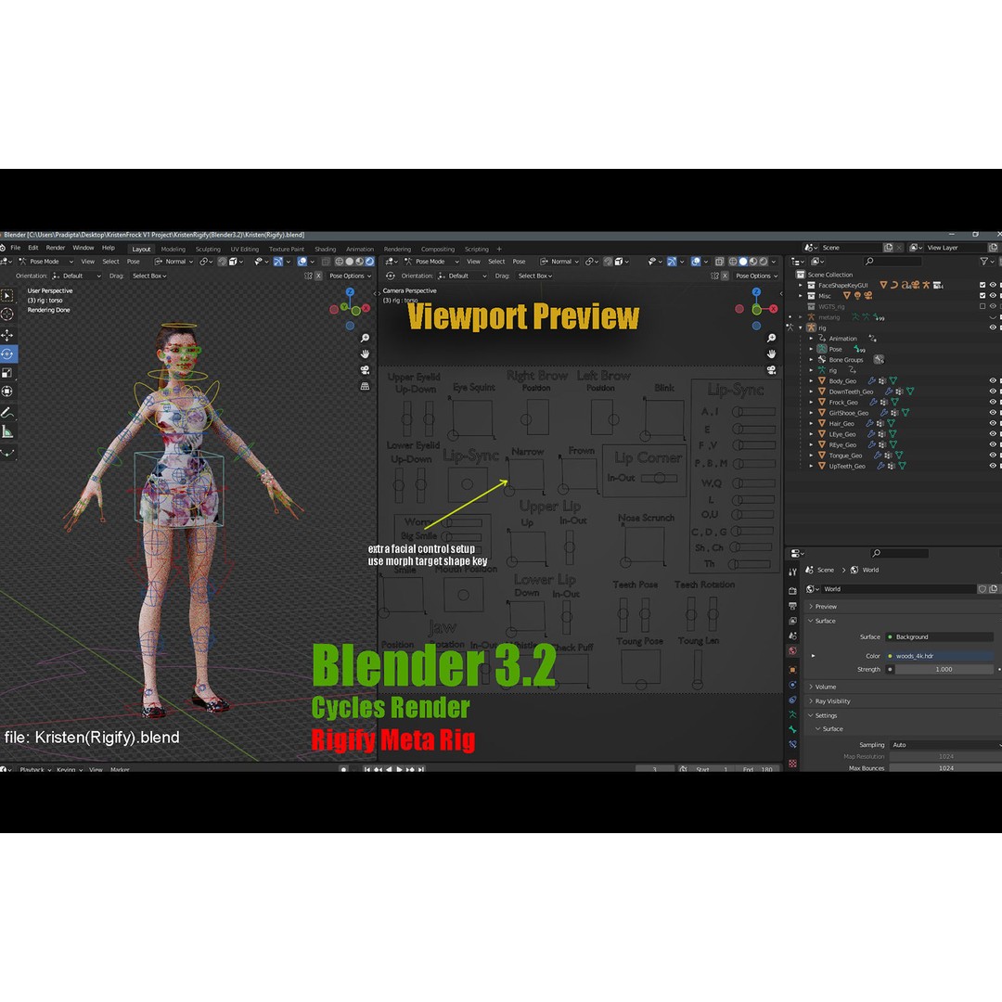
Task: Hide Frock_Geo with eye icon
Action: (993, 402)
